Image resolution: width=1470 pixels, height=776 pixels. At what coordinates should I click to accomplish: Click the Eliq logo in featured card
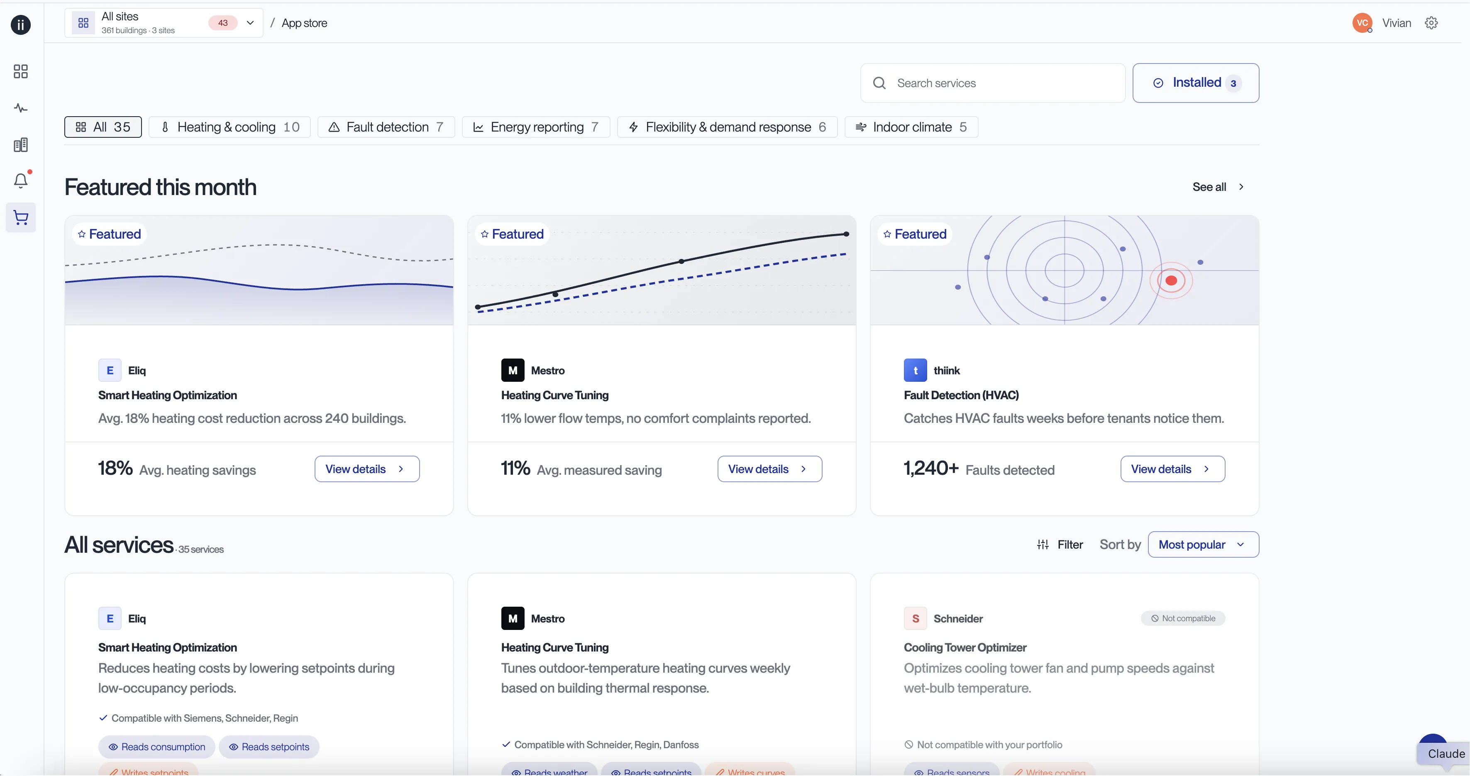(110, 370)
